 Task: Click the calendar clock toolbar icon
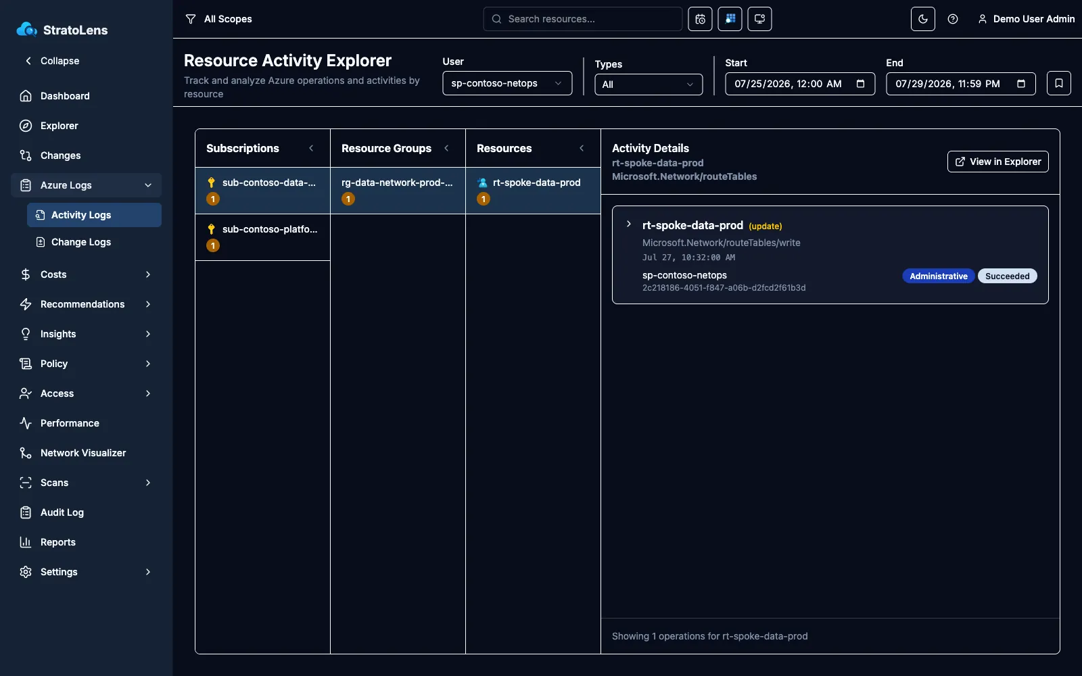(x=700, y=19)
